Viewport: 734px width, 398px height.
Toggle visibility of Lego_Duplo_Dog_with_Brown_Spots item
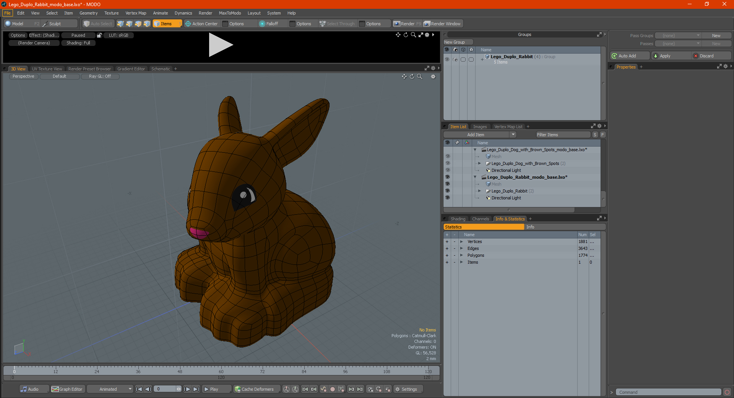pos(447,163)
